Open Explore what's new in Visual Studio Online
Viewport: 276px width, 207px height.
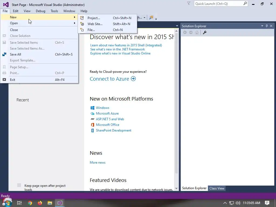[120, 53]
